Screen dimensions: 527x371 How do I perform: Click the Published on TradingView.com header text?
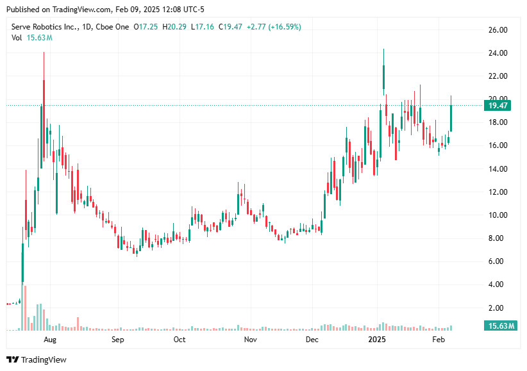click(x=105, y=10)
